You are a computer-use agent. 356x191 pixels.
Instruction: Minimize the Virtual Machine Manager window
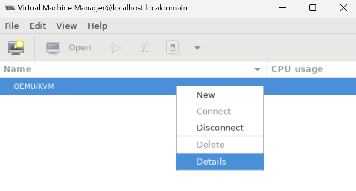pyautogui.click(x=282, y=8)
